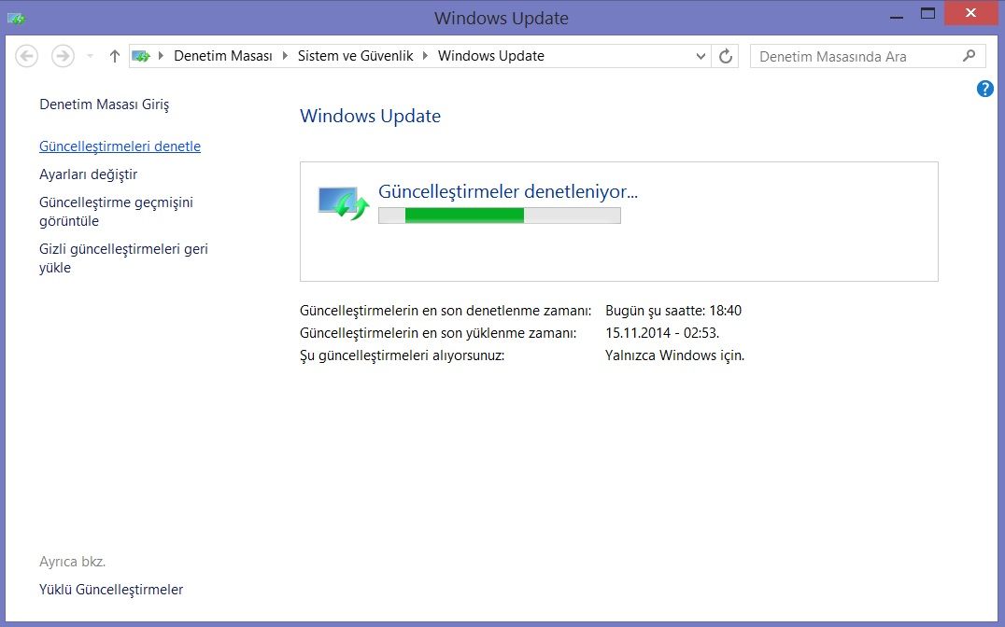Open recent locations dropdown arrow
The width and height of the screenshot is (1005, 627).
tap(91, 56)
